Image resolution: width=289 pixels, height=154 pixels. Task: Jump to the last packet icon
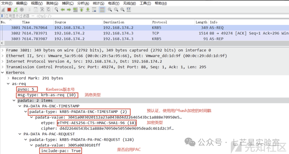coord(88,10)
